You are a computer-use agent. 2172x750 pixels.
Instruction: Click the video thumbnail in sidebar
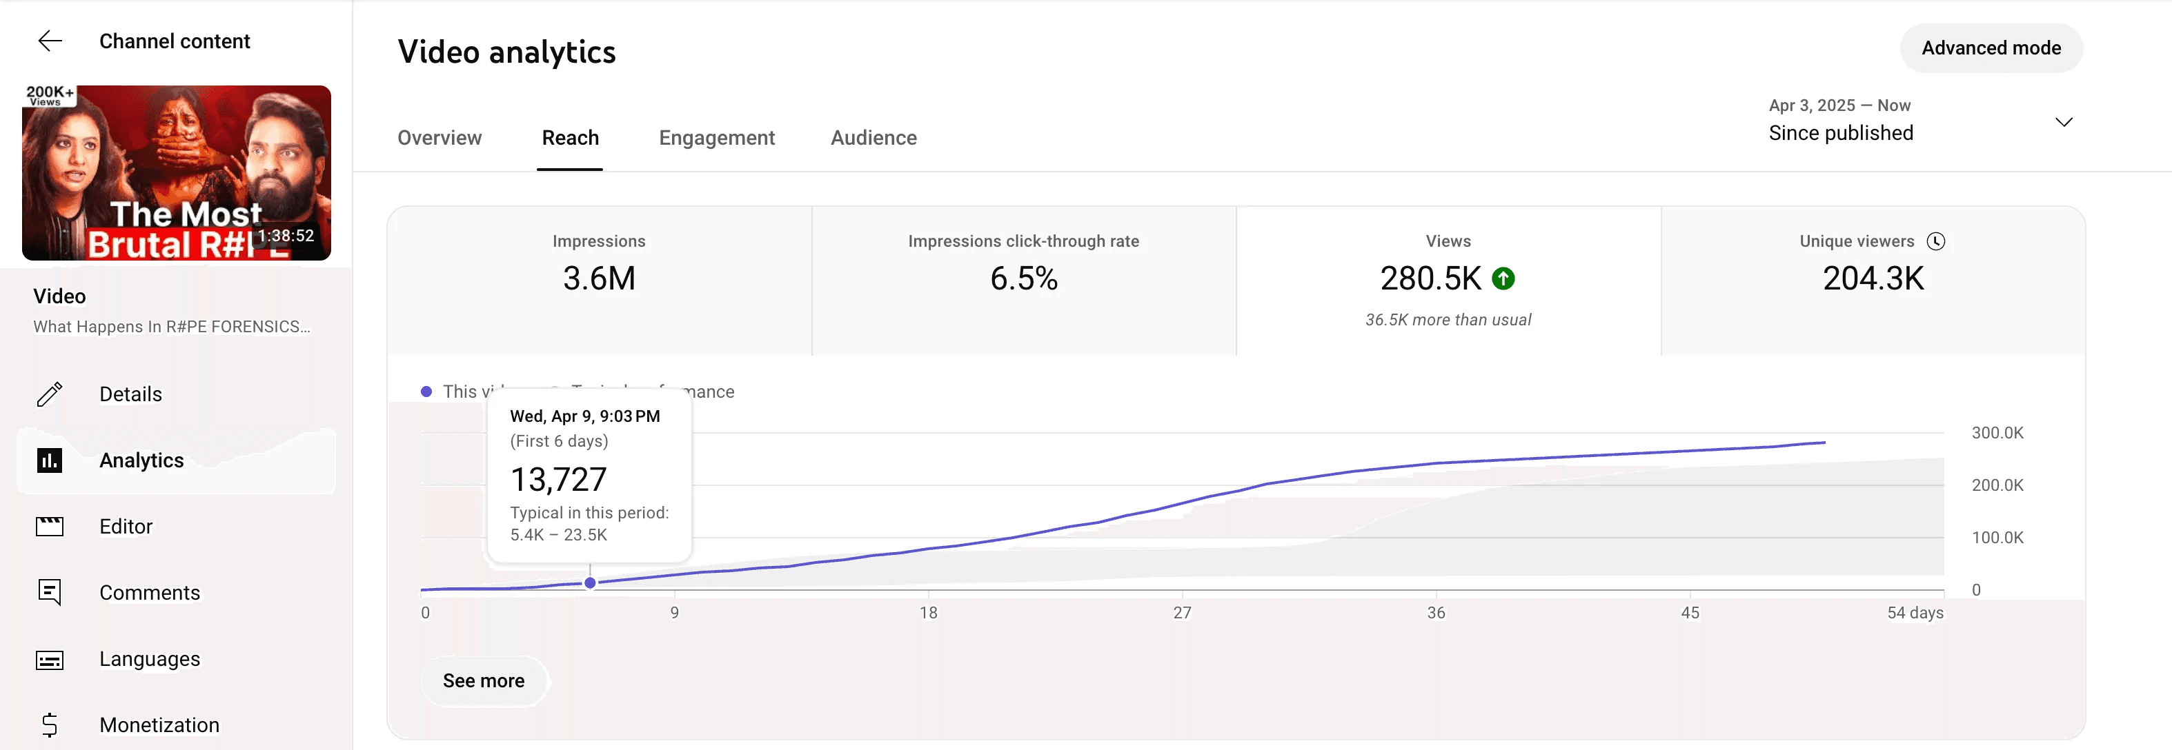point(176,172)
